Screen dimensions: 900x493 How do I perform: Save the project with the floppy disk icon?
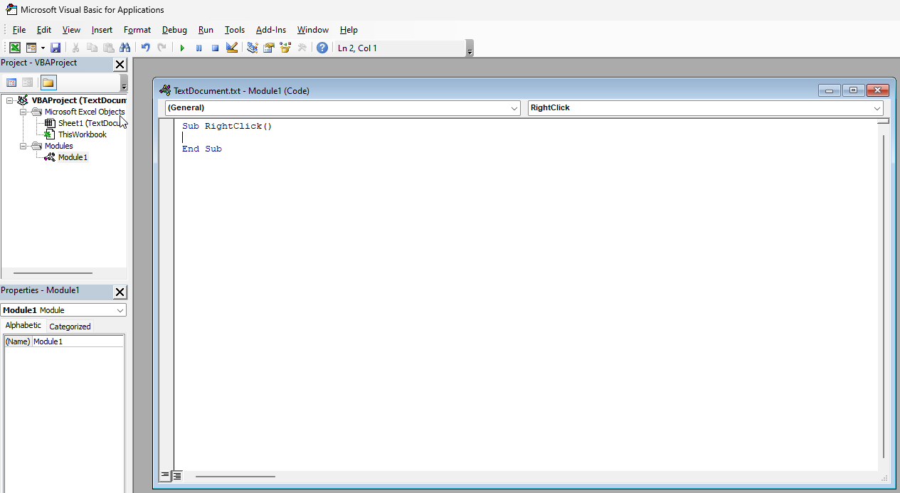coord(55,48)
